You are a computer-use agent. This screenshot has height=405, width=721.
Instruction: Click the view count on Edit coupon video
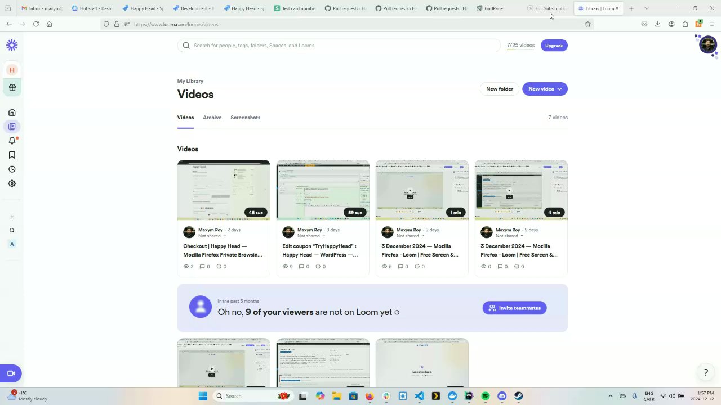point(287,267)
